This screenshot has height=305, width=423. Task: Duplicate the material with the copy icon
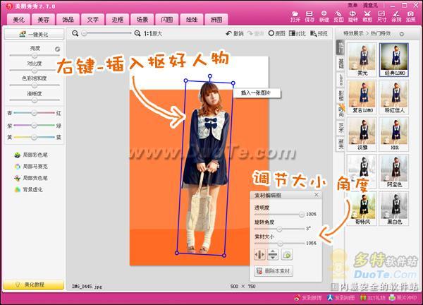click(x=287, y=254)
